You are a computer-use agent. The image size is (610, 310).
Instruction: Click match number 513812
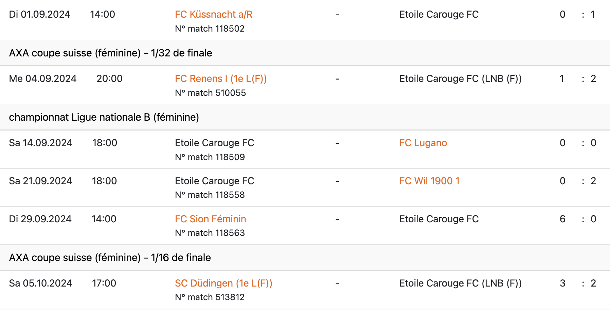[210, 297]
